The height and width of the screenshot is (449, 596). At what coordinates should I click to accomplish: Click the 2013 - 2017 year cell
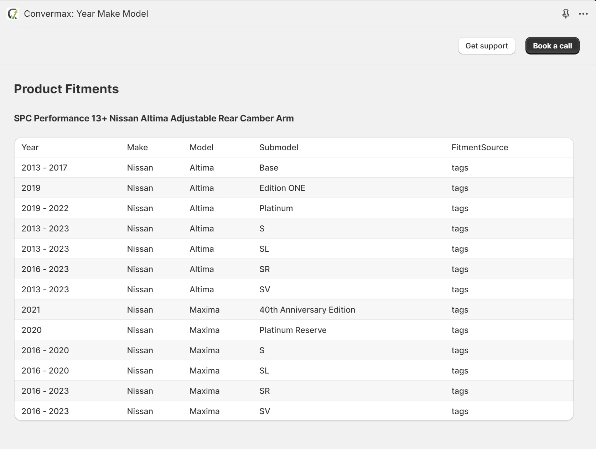pyautogui.click(x=44, y=168)
